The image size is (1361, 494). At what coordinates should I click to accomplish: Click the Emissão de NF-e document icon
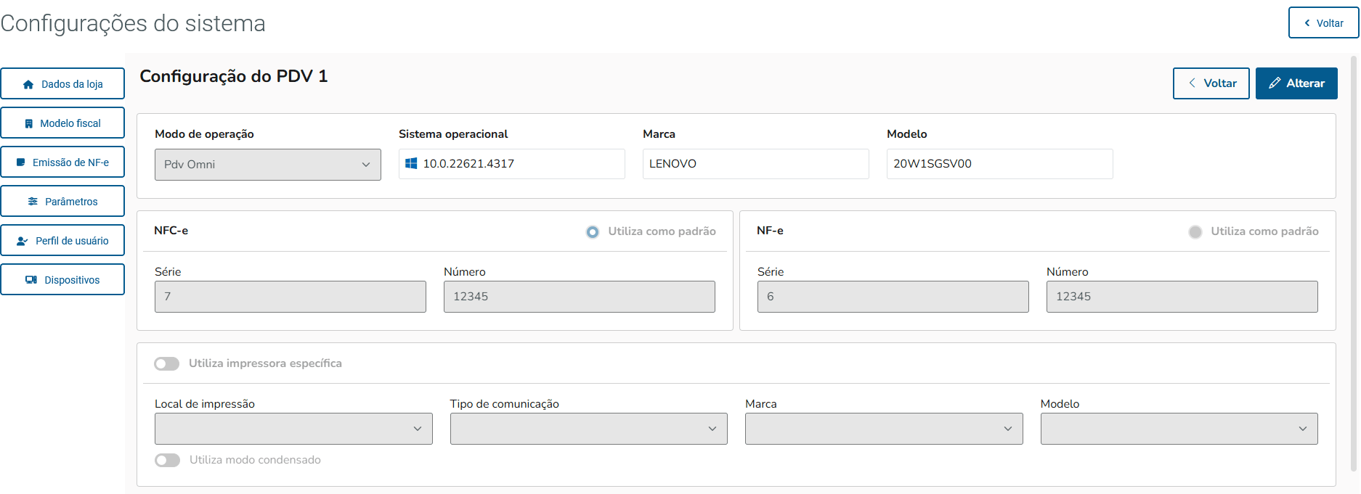pyautogui.click(x=21, y=162)
